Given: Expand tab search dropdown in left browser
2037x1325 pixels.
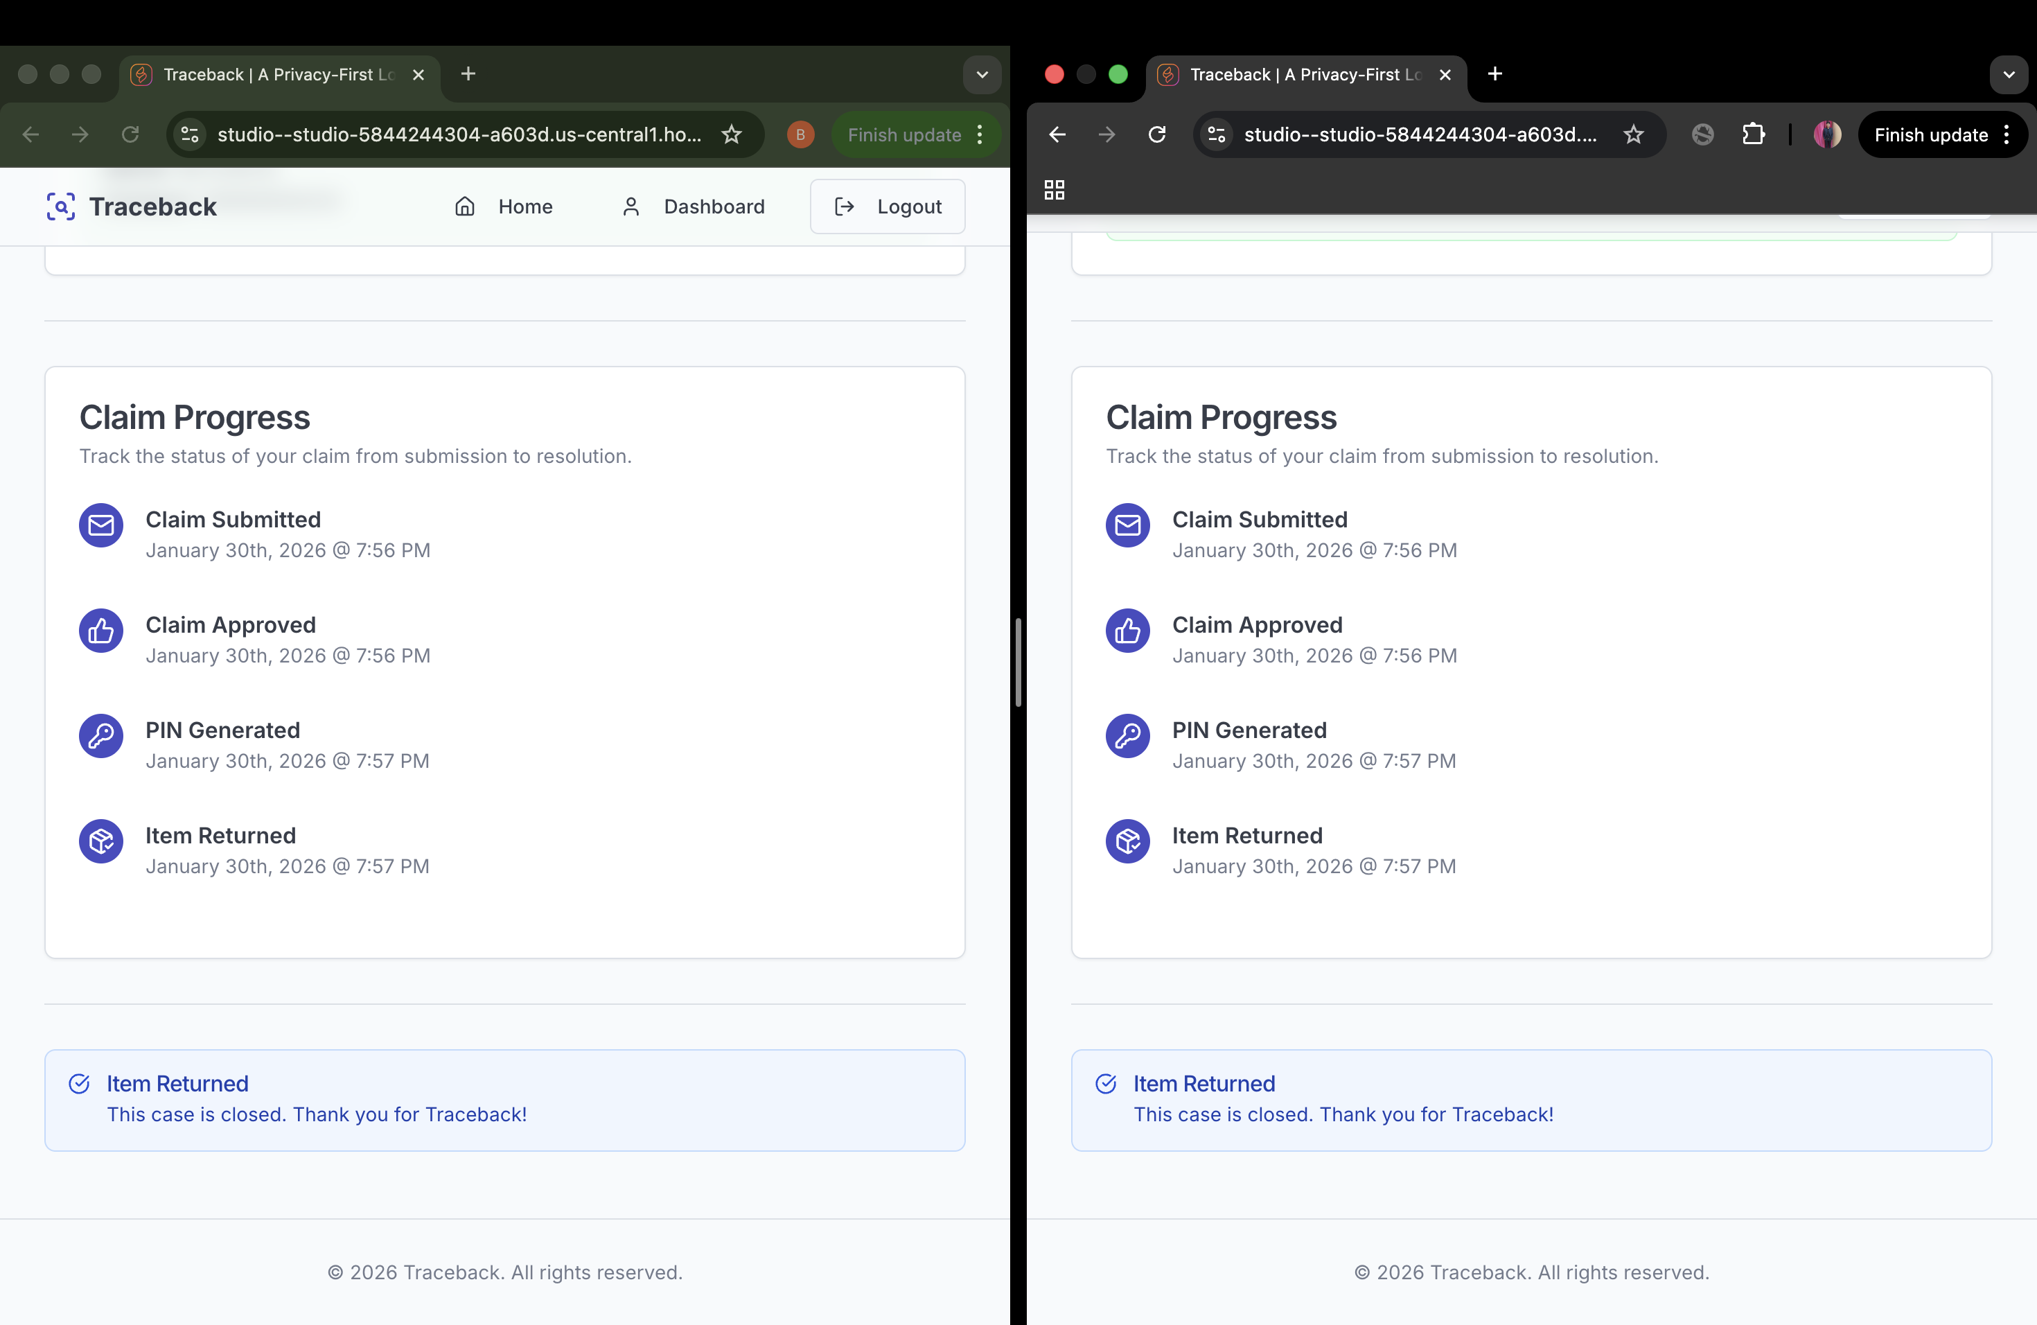Looking at the screenshot, I should coord(982,74).
